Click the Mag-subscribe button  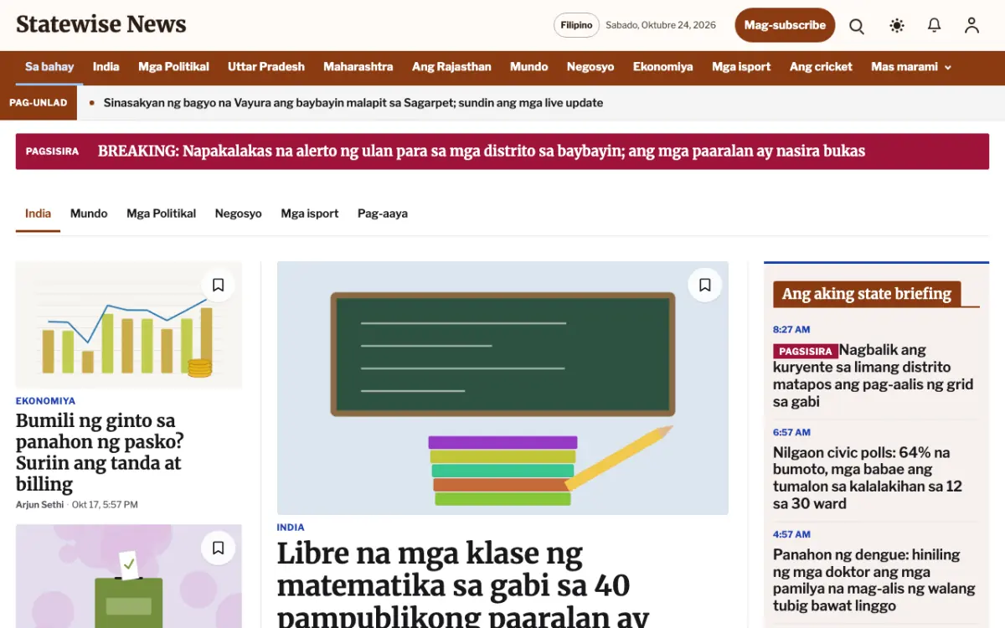785,25
